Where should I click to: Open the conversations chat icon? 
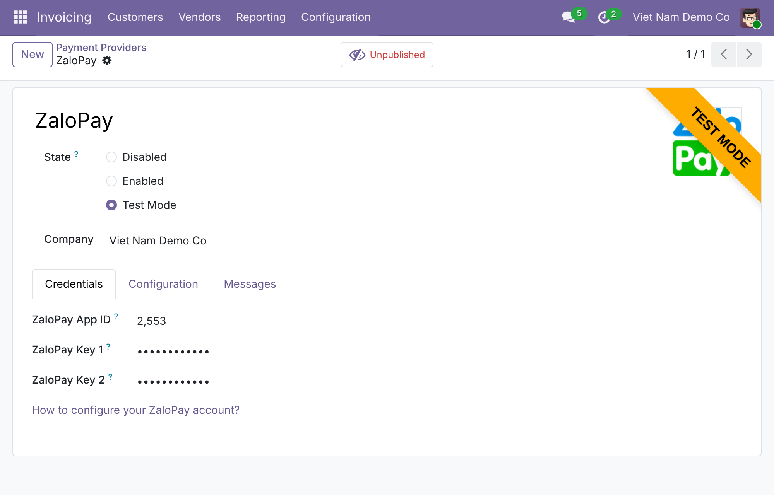click(569, 17)
